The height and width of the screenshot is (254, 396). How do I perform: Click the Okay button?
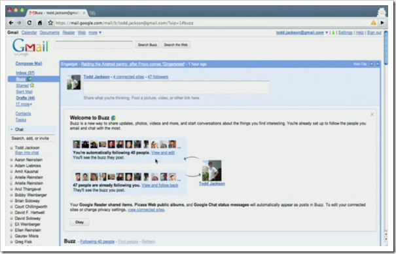click(79, 222)
